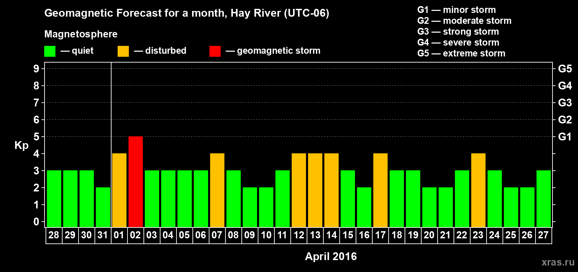
Task: Click the Kp axis label
Action: [21, 146]
